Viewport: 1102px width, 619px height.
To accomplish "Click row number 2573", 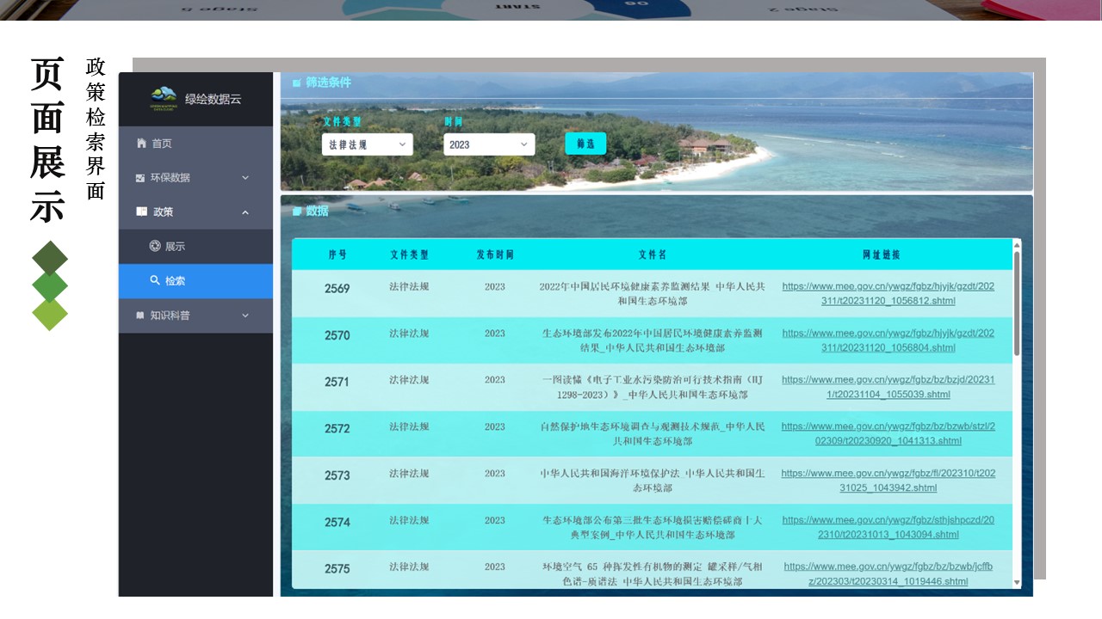I will [337, 475].
